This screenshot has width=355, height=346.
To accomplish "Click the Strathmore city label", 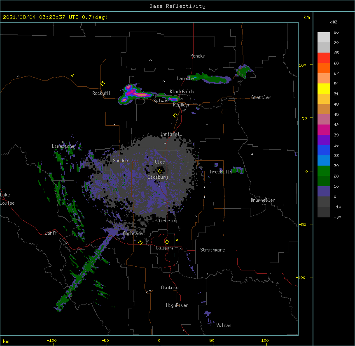I will [x=213, y=250].
